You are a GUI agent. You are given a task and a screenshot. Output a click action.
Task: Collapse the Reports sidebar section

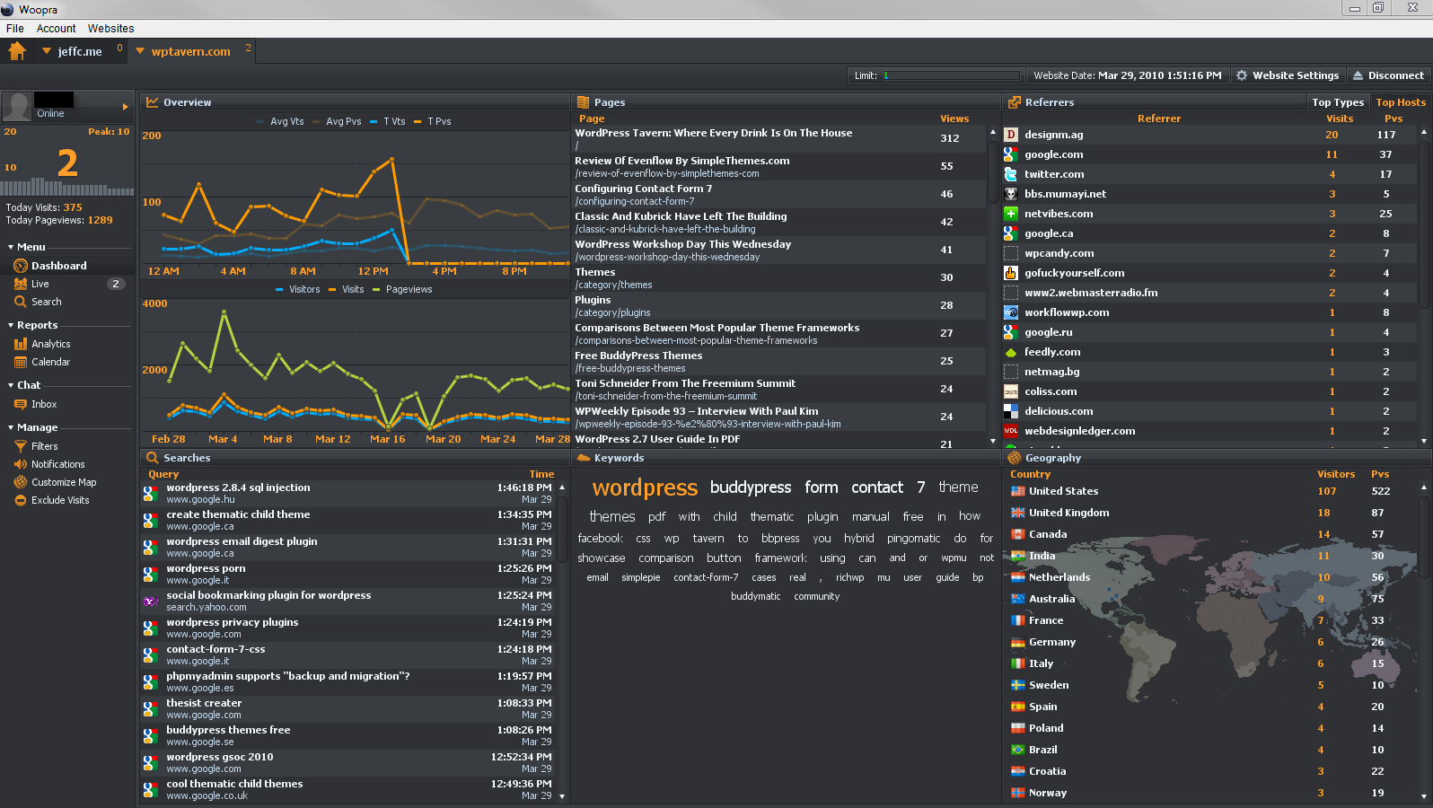click(11, 325)
